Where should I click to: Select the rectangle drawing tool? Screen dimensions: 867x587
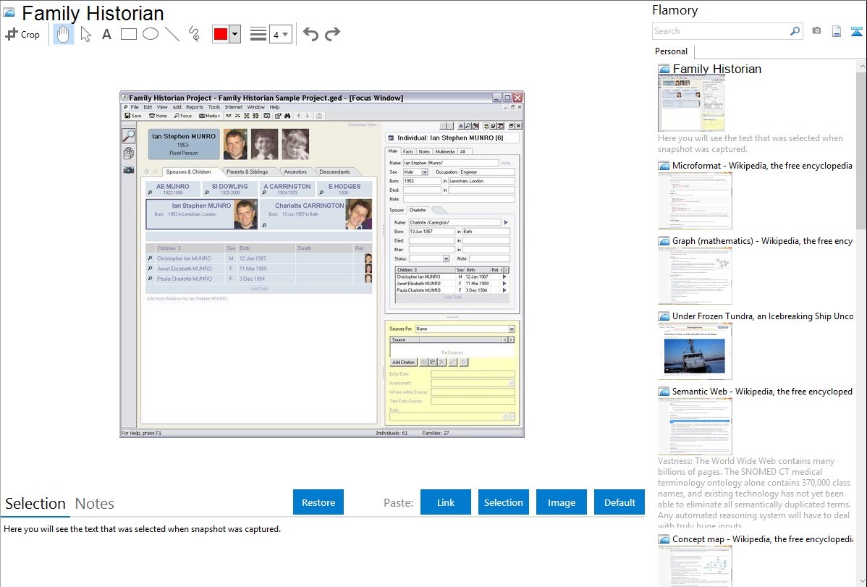128,34
